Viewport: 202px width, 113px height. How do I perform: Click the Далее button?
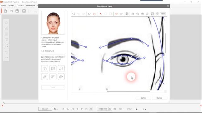point(143,98)
